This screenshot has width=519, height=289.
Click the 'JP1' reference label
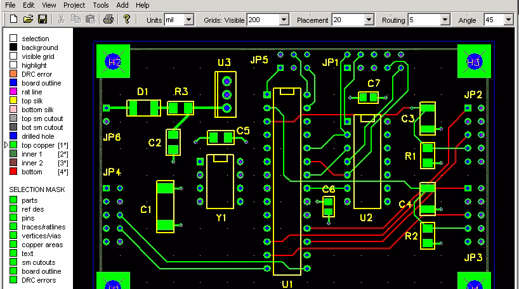(x=330, y=62)
